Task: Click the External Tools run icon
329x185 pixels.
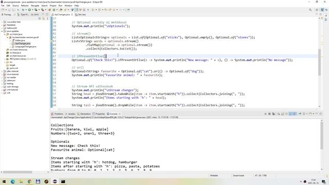Action: 42,10
